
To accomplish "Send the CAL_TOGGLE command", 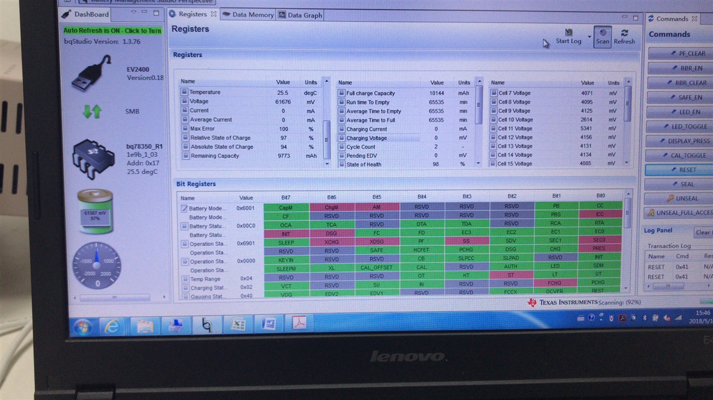I will pyautogui.click(x=682, y=155).
